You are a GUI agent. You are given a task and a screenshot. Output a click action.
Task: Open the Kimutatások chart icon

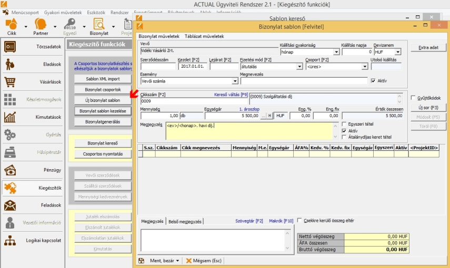tap(11, 117)
